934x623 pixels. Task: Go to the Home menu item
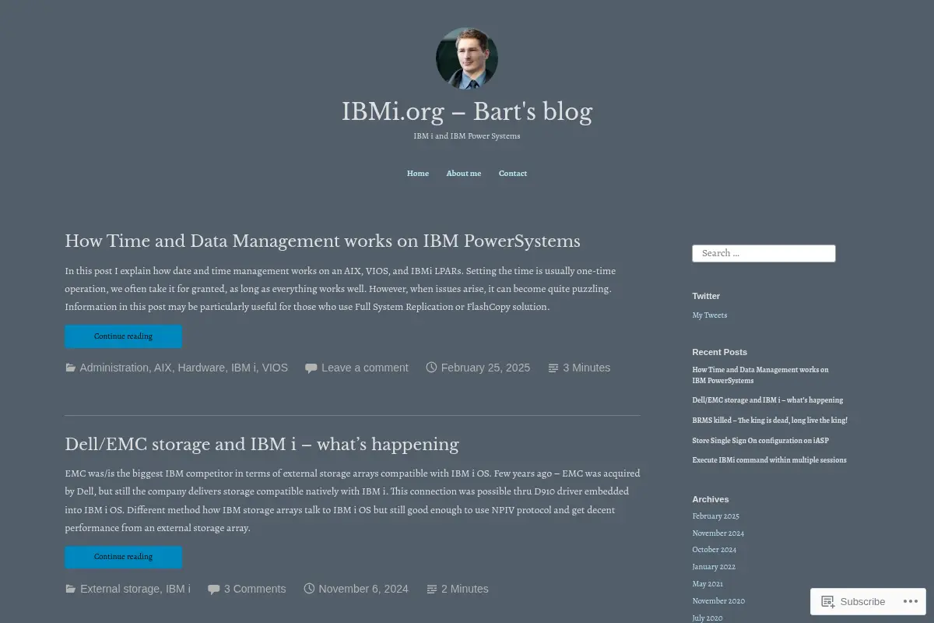point(418,173)
